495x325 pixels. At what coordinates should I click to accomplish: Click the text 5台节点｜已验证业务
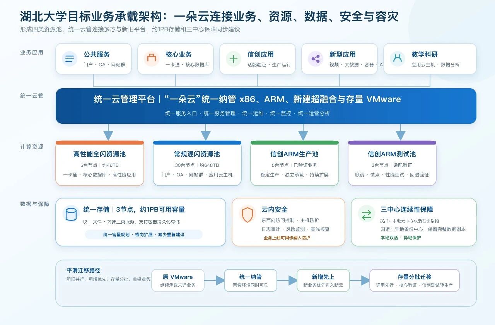(x=295, y=165)
